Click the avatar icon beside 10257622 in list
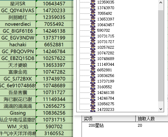 (x=93, y=47)
